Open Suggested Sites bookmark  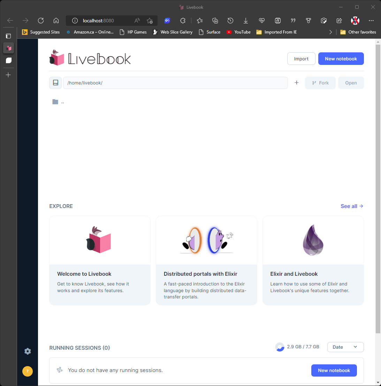pyautogui.click(x=41, y=32)
